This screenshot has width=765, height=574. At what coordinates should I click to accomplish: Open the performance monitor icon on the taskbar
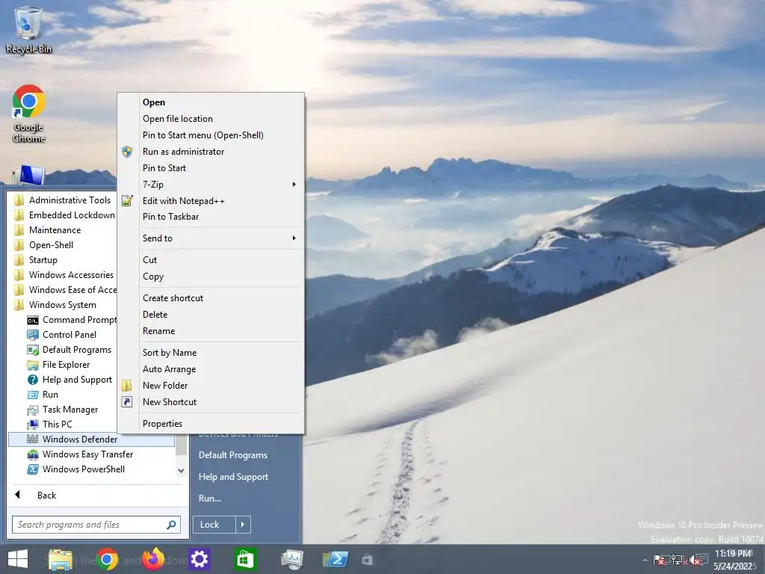292,559
